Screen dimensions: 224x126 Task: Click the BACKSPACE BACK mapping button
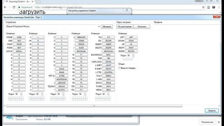pos(108,55)
